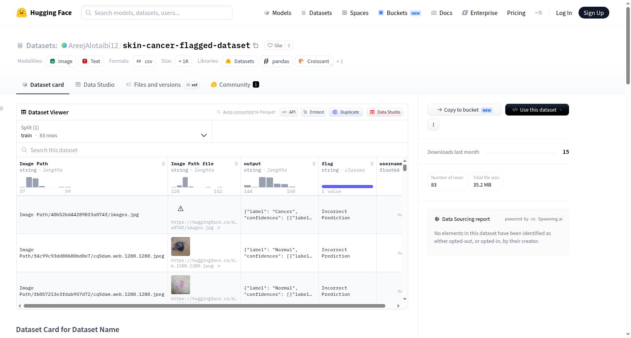Viewport: 631px width, 338px height.
Task: Click the Search this dataset field
Action: click(212, 150)
